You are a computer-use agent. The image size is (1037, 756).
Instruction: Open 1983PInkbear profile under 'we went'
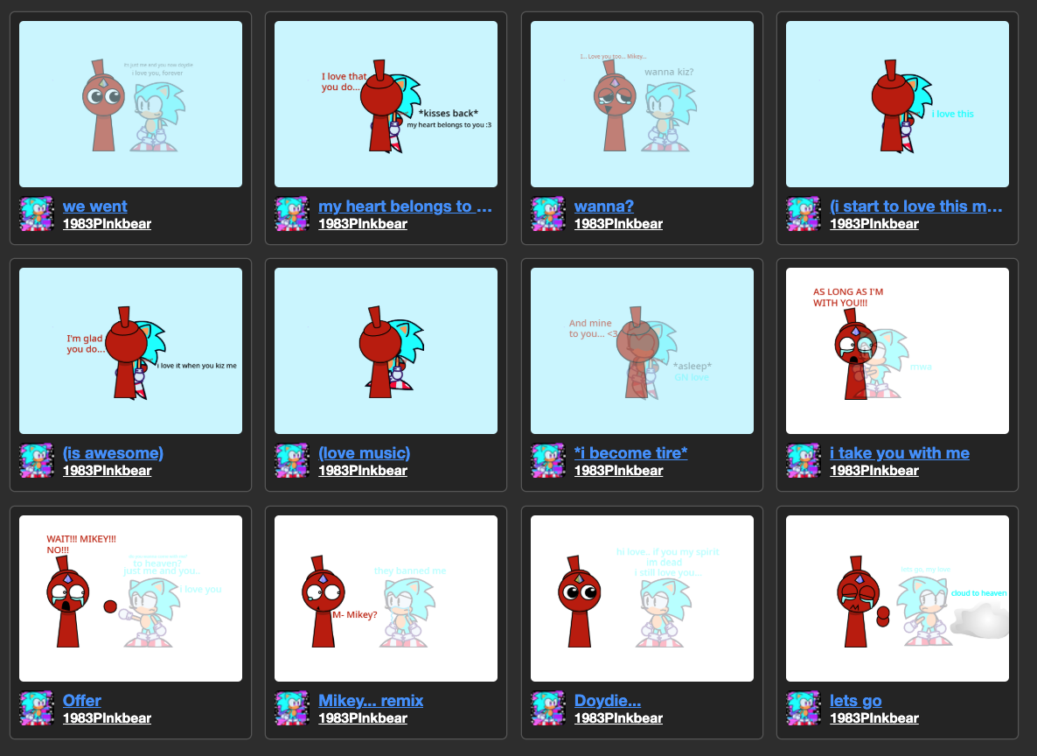click(108, 224)
